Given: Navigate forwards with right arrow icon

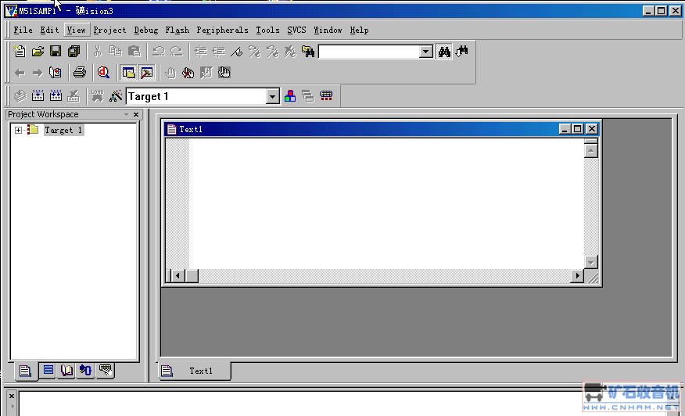Looking at the screenshot, I should pyautogui.click(x=38, y=73).
